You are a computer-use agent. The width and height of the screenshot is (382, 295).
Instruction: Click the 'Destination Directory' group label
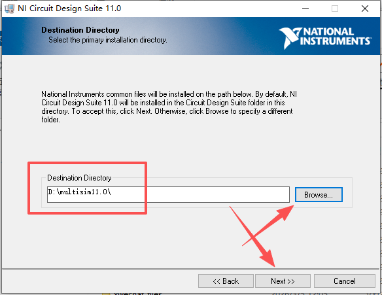coord(79,178)
